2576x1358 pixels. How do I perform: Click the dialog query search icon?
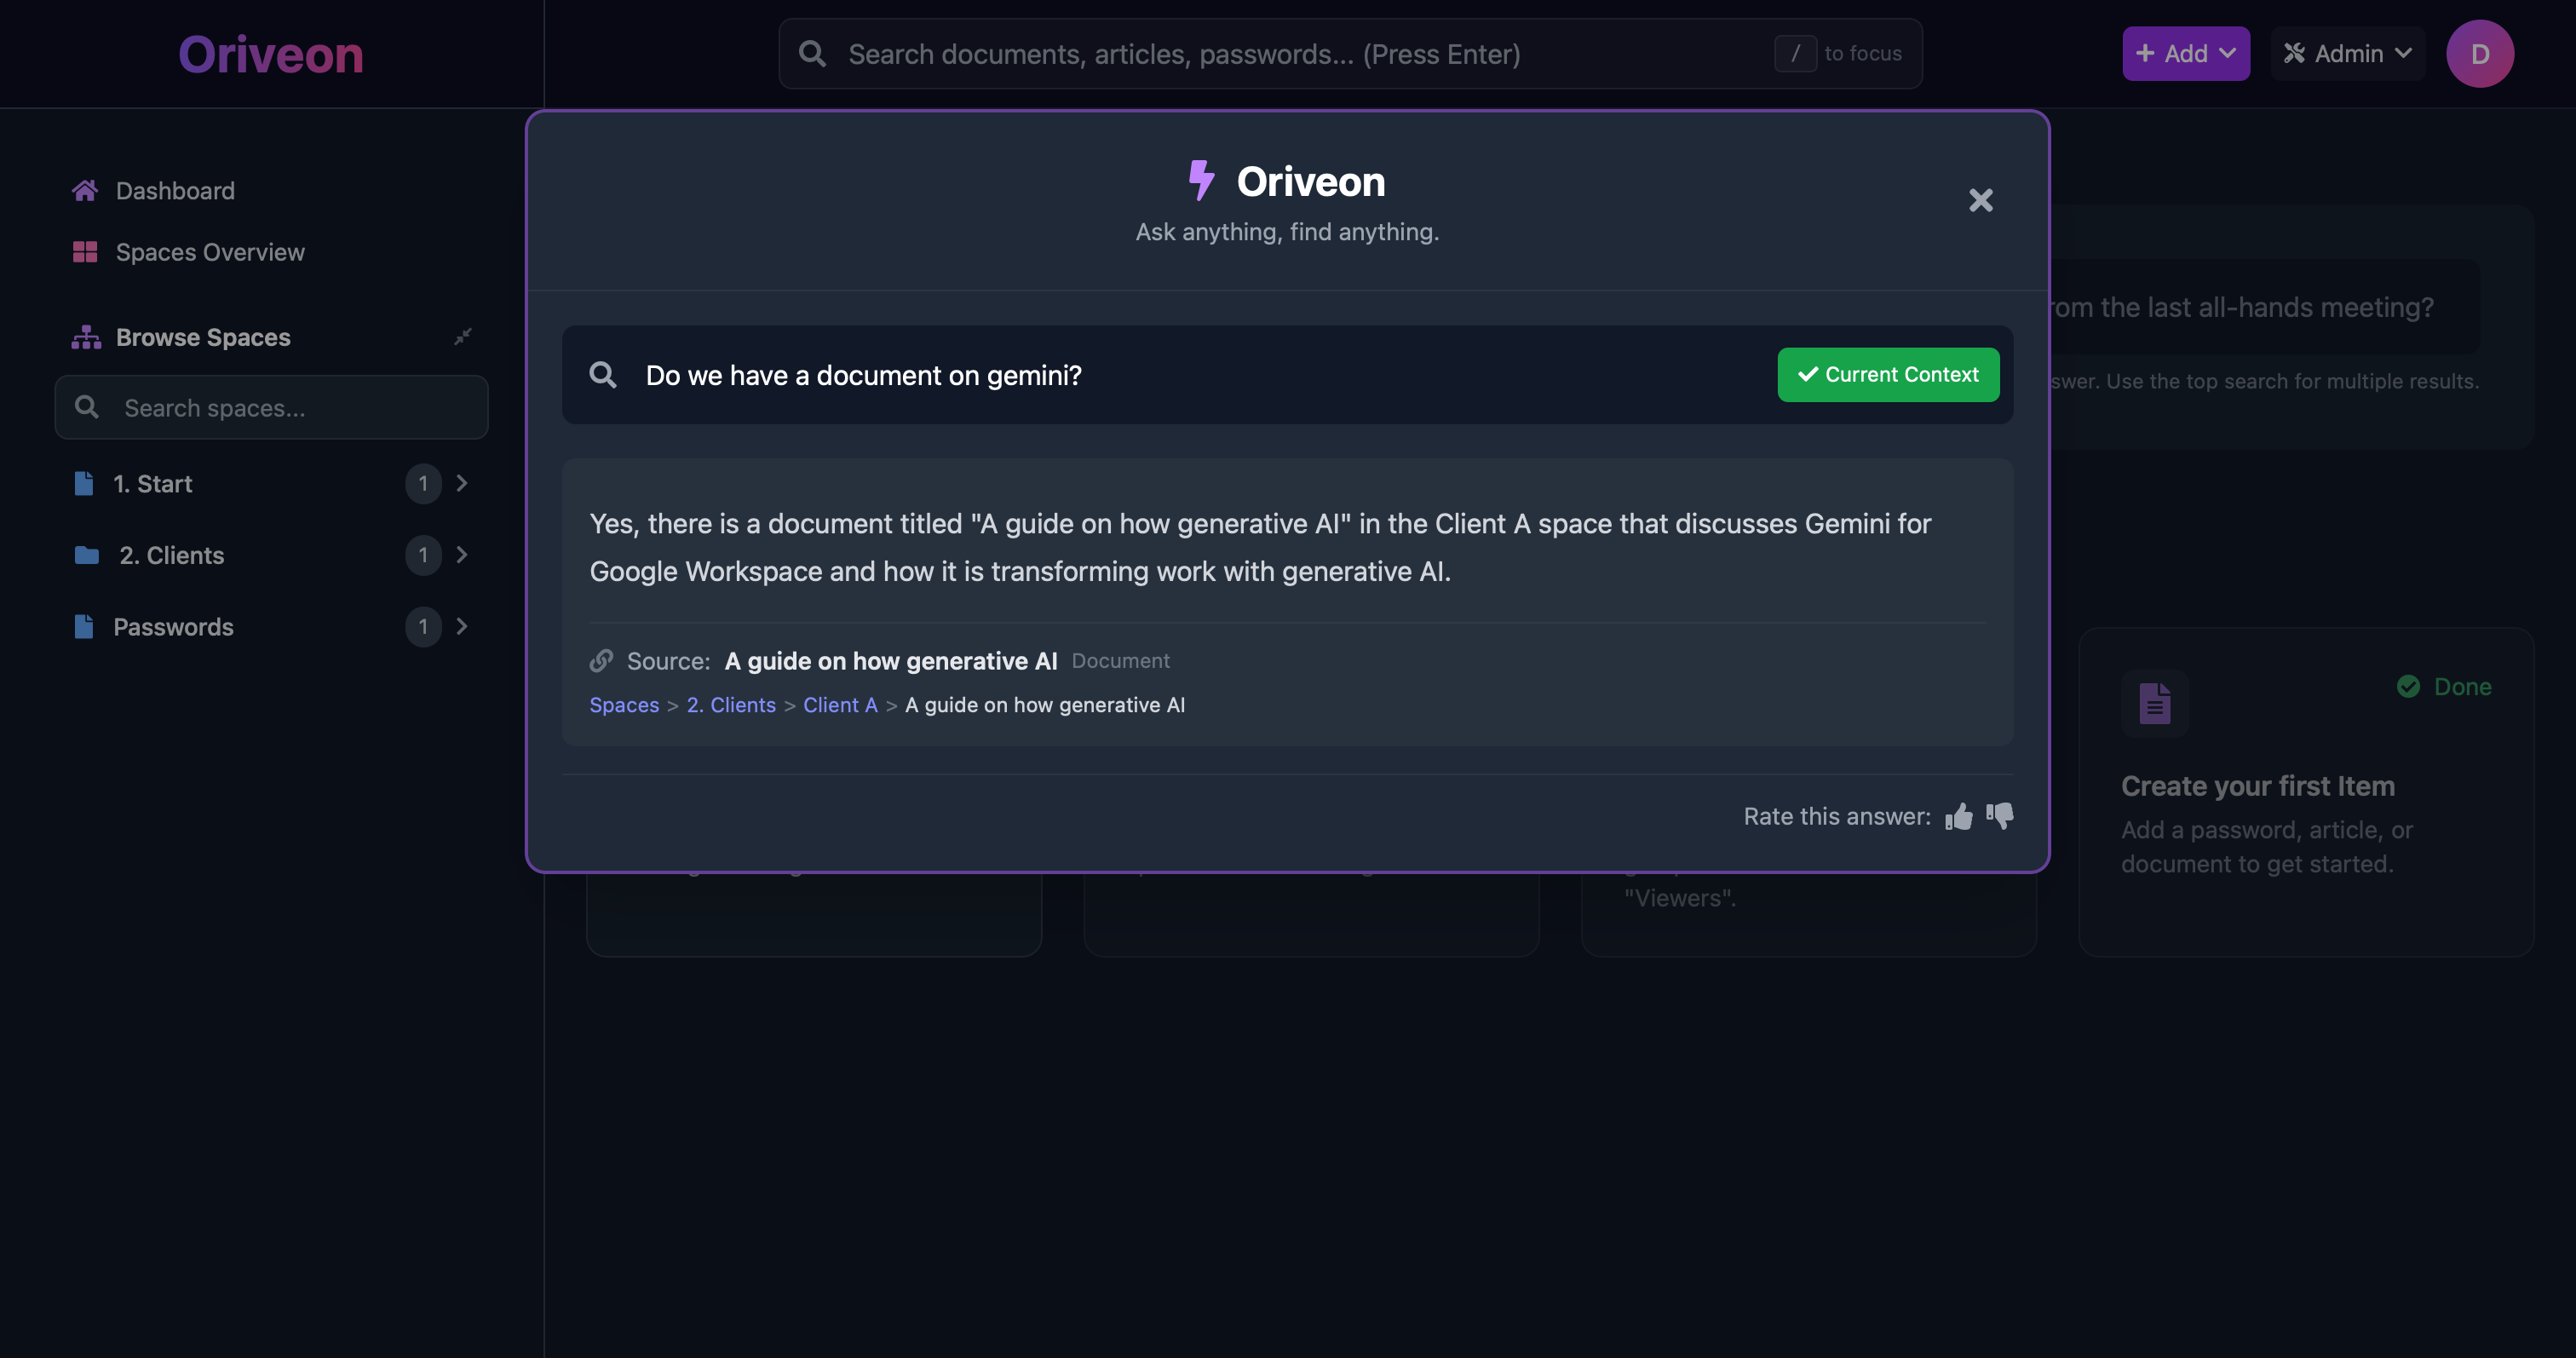(x=603, y=375)
